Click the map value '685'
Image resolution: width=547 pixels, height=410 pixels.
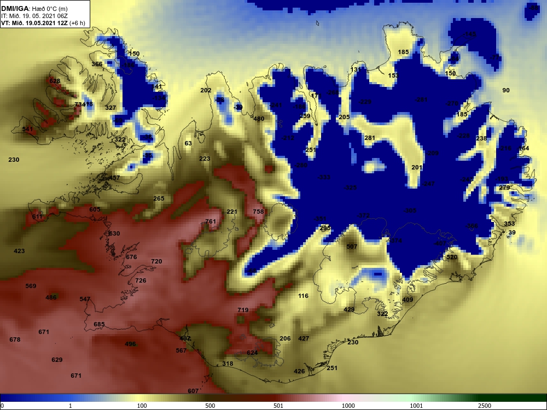pyautogui.click(x=99, y=325)
